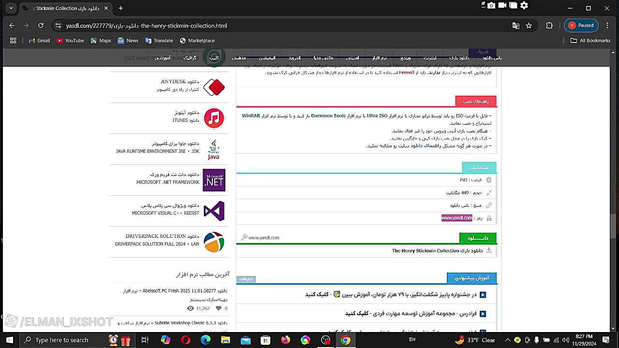Select the Microsoft .NET Framework icon
This screenshot has width=619, height=348.
coord(214,180)
